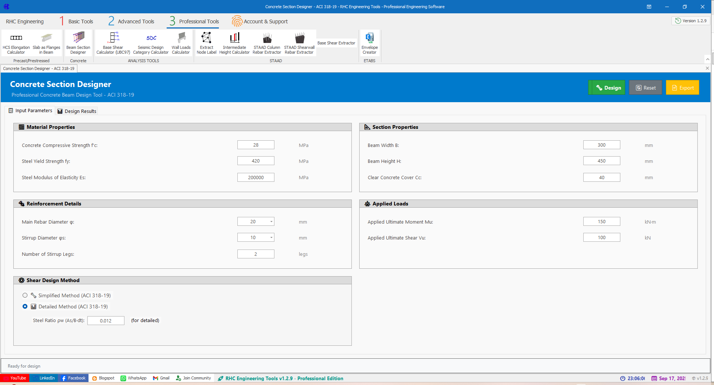This screenshot has height=385, width=714.
Task: Switch to the Design Results tab
Action: (x=77, y=111)
